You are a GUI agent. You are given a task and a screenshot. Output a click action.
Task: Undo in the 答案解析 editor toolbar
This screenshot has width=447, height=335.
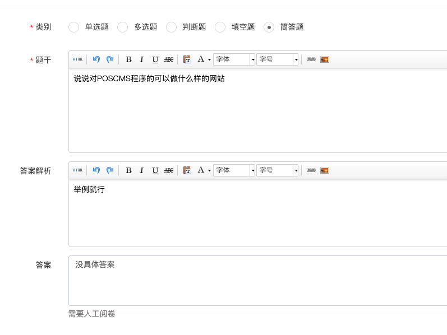(x=96, y=170)
